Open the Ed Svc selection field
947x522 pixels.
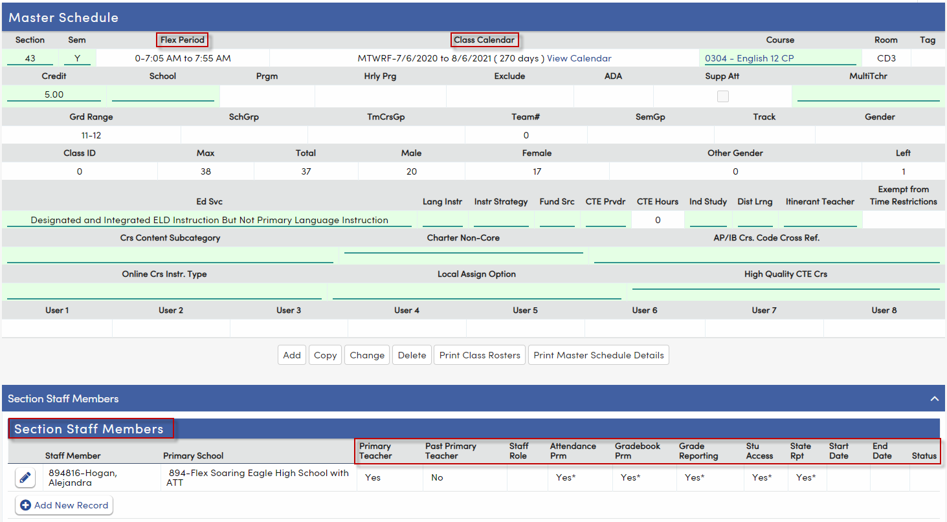tap(209, 220)
